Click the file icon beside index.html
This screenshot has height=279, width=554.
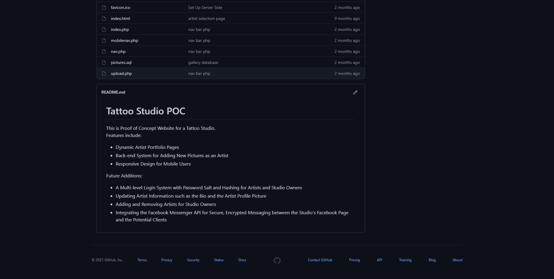(104, 18)
